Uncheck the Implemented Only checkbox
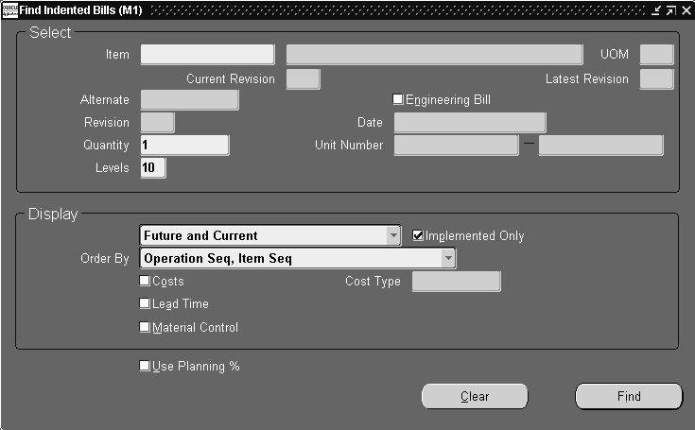The width and height of the screenshot is (695, 430). coord(418,235)
